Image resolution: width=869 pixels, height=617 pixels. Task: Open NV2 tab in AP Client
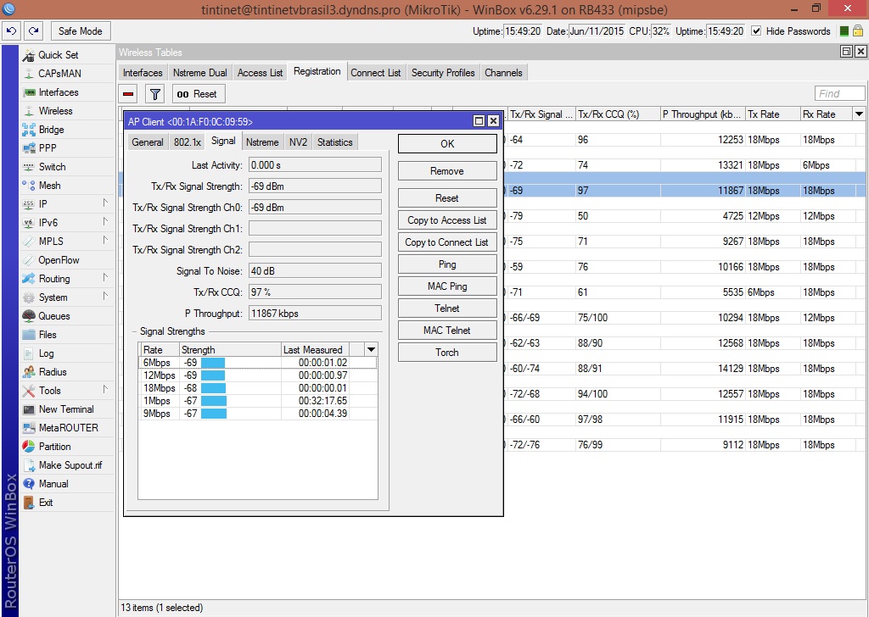tap(298, 142)
